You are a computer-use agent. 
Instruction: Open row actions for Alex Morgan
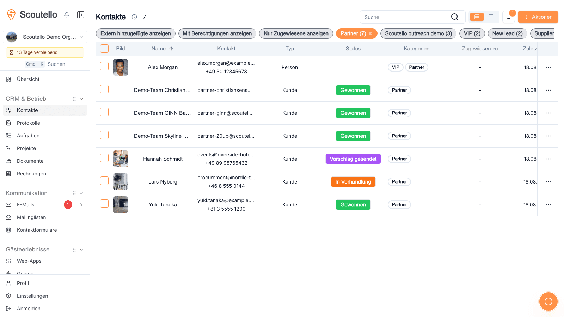pos(548,67)
